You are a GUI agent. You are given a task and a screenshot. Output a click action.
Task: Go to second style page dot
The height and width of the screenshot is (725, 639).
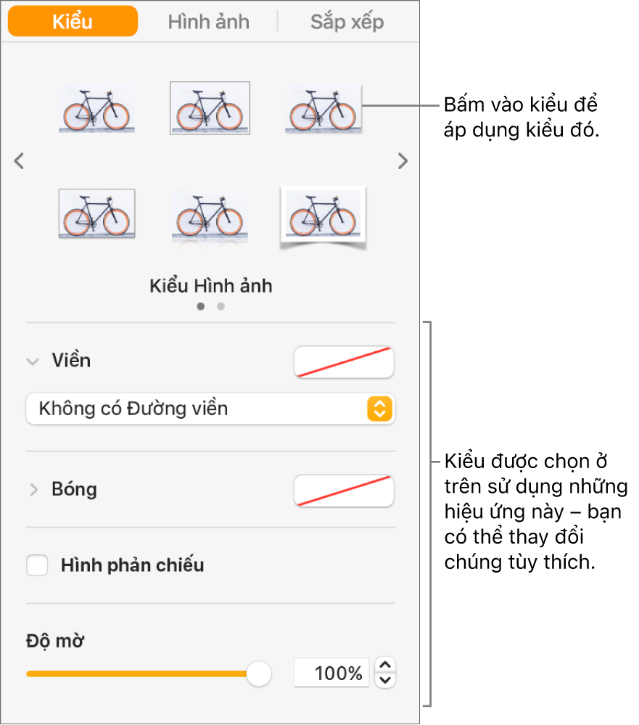(x=220, y=306)
